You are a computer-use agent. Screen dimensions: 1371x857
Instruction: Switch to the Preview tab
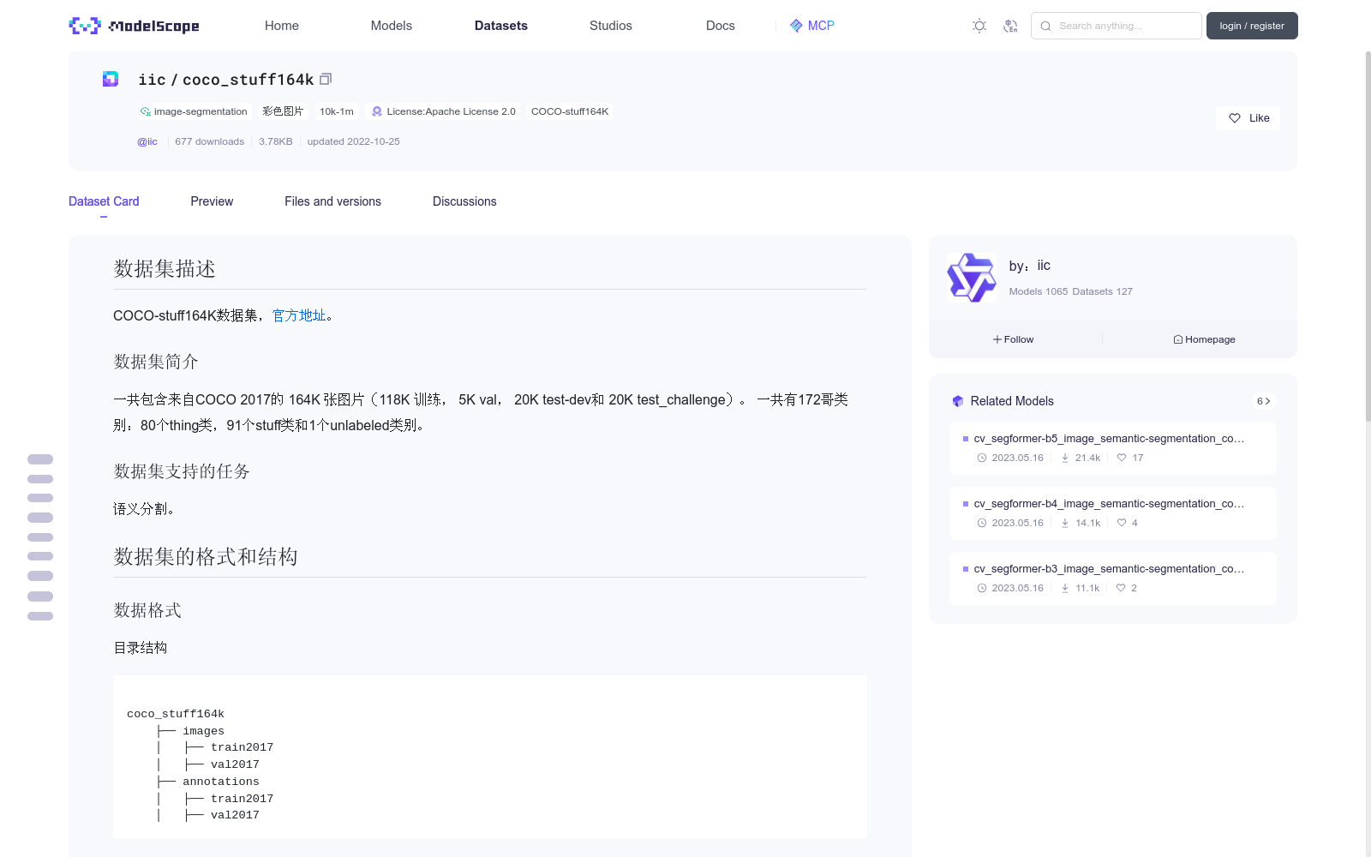(212, 201)
